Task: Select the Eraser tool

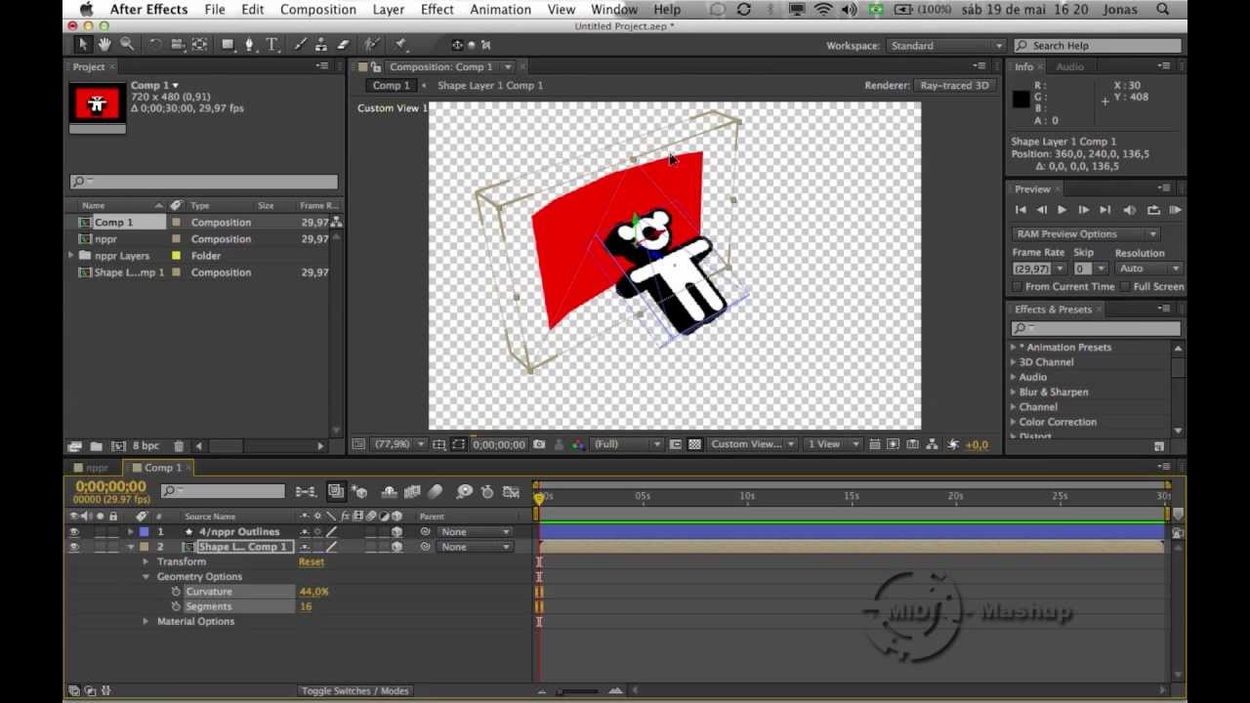Action: (x=343, y=45)
